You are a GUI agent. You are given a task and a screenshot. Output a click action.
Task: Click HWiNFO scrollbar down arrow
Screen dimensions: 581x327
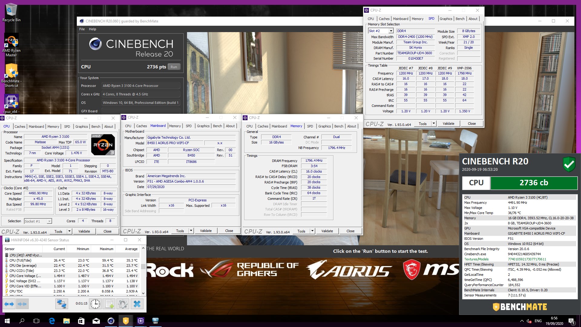pos(143,293)
